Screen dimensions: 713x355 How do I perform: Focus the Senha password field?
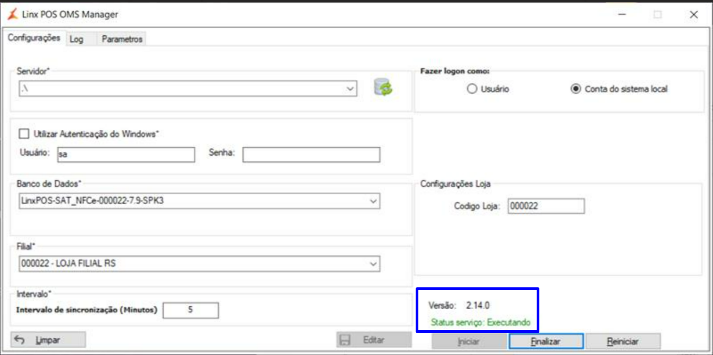pos(311,154)
